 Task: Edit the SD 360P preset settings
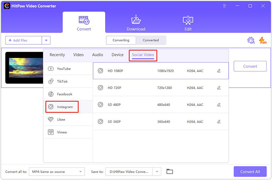click(219, 122)
